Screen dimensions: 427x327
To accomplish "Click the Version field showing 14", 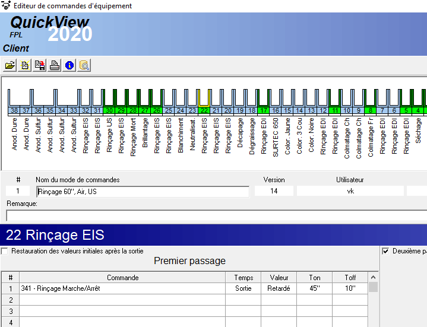I will click(274, 191).
